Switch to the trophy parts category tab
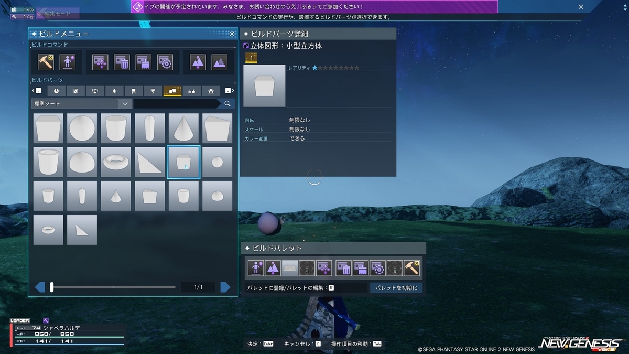629x354 pixels. [153, 91]
